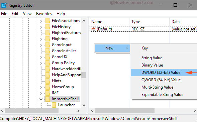Viewport: 197px width, 122px height.
Task: Click the ImmersiveShell folder icon
Action: click(x=47, y=99)
